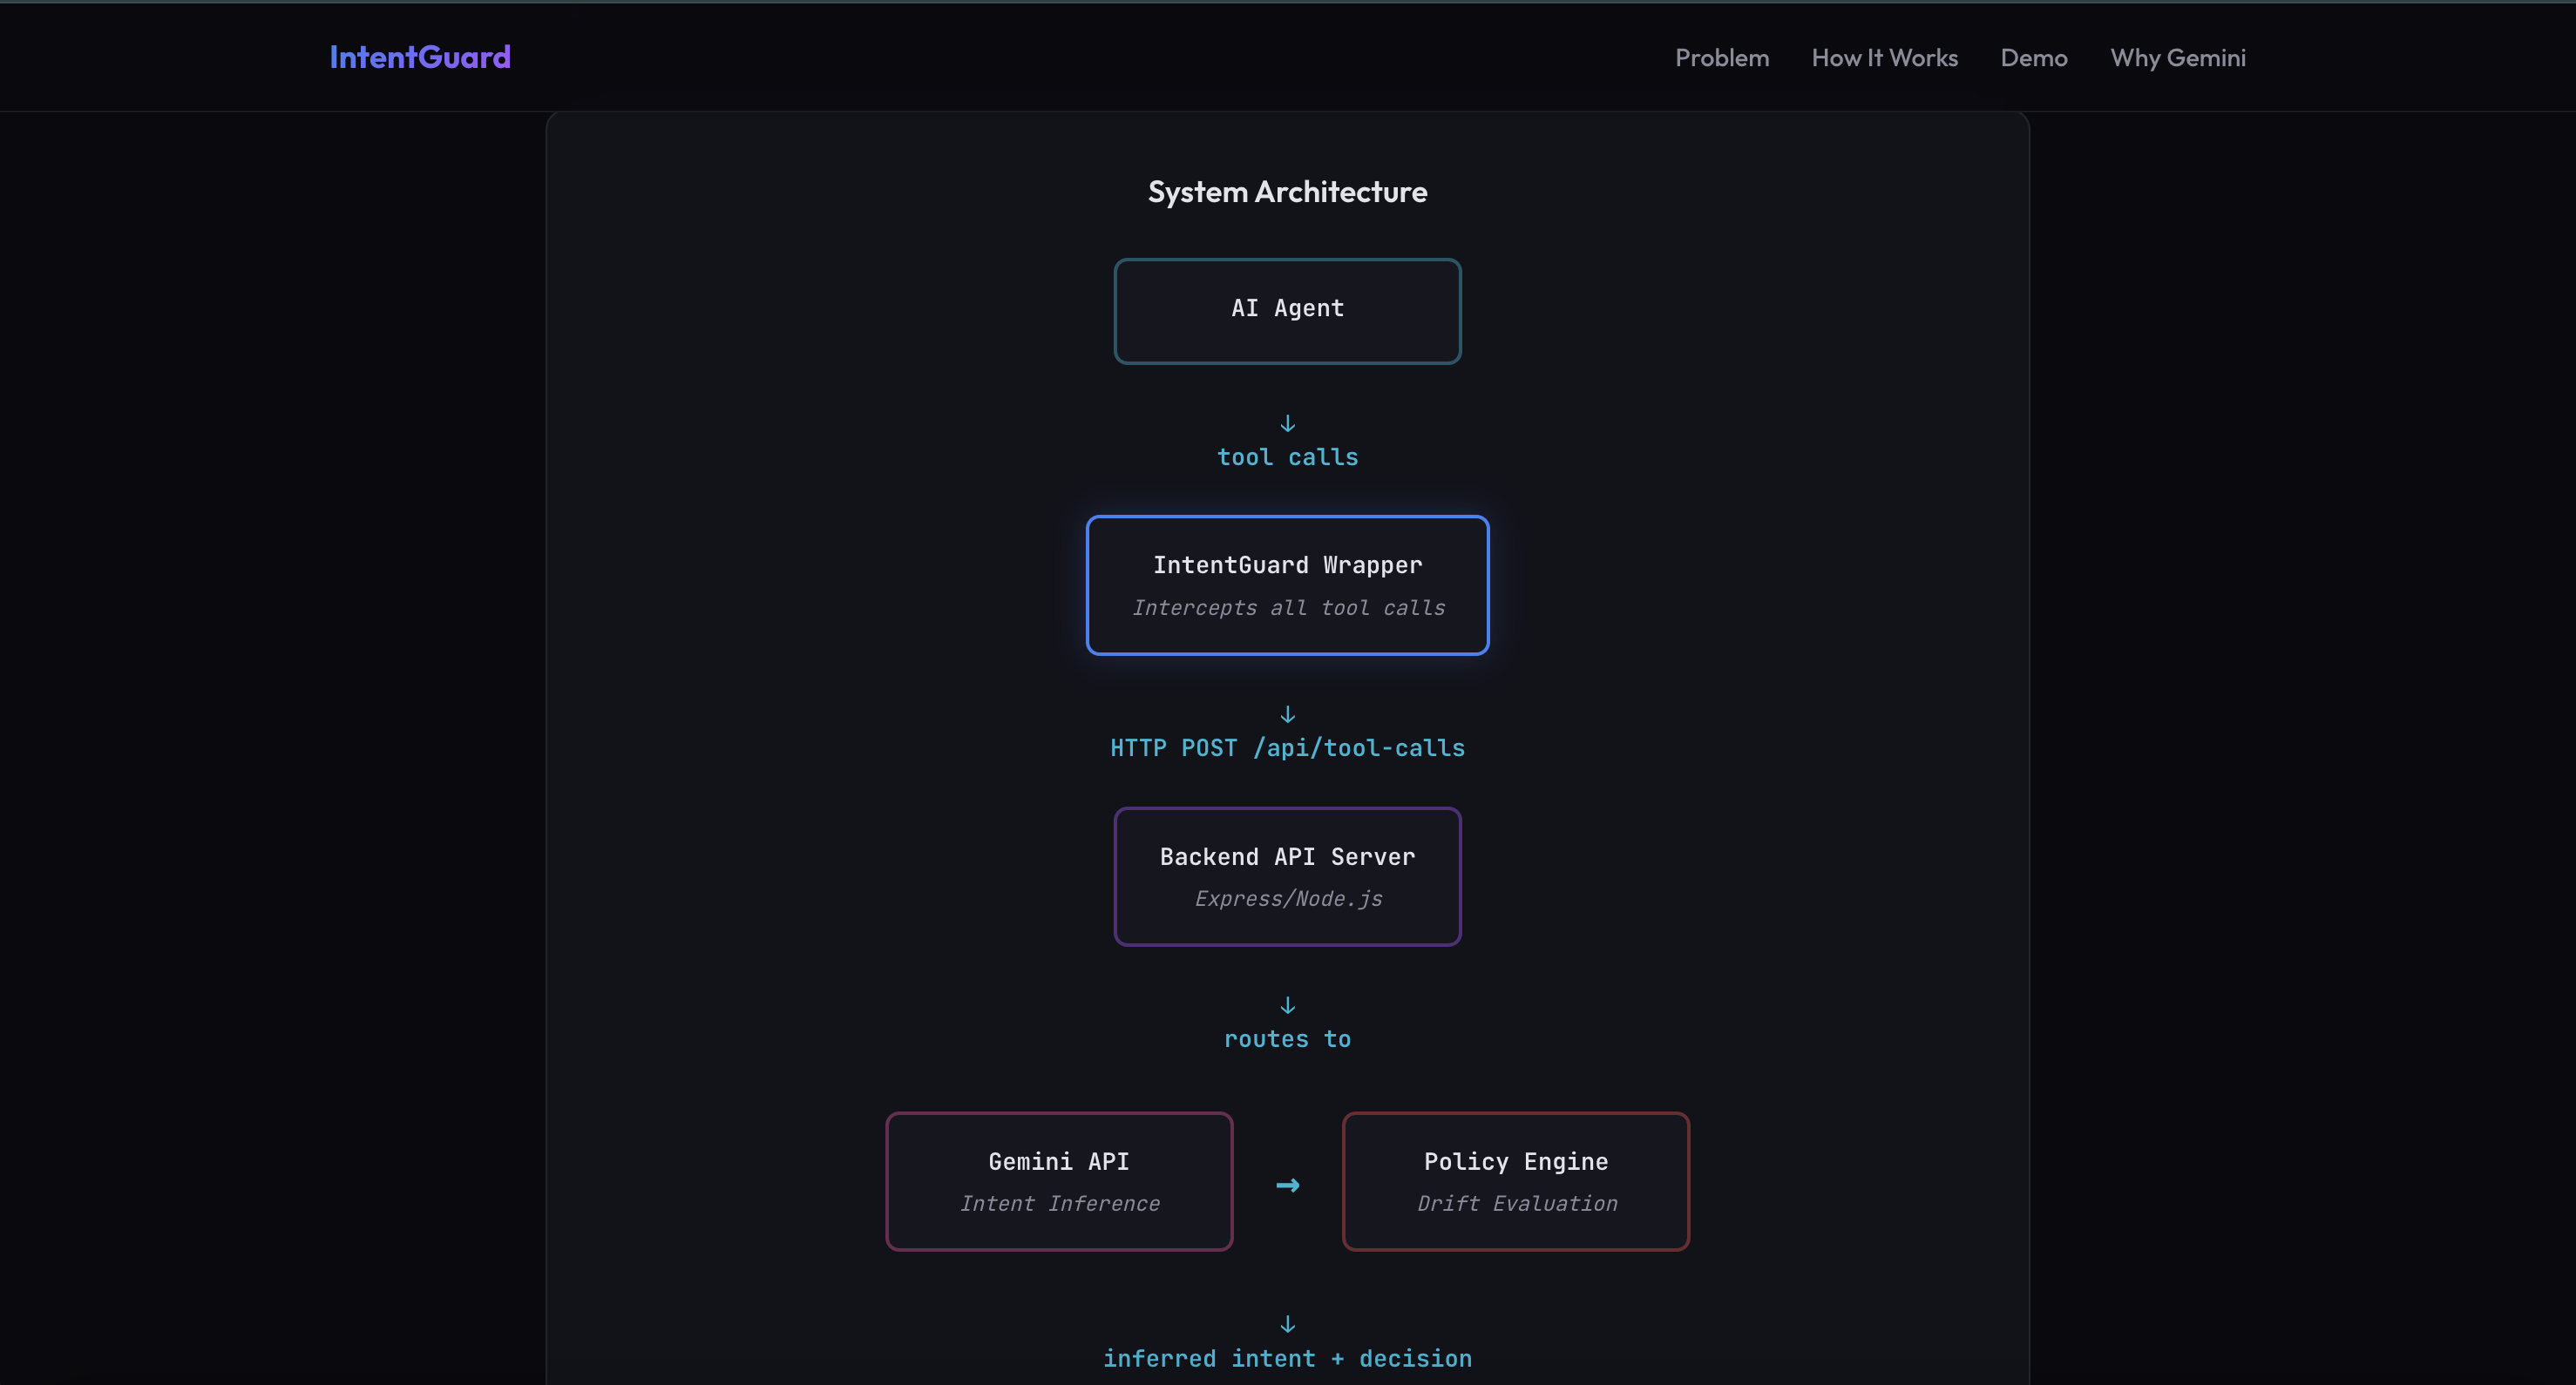Click the down arrow above inferred intent

point(1287,1324)
